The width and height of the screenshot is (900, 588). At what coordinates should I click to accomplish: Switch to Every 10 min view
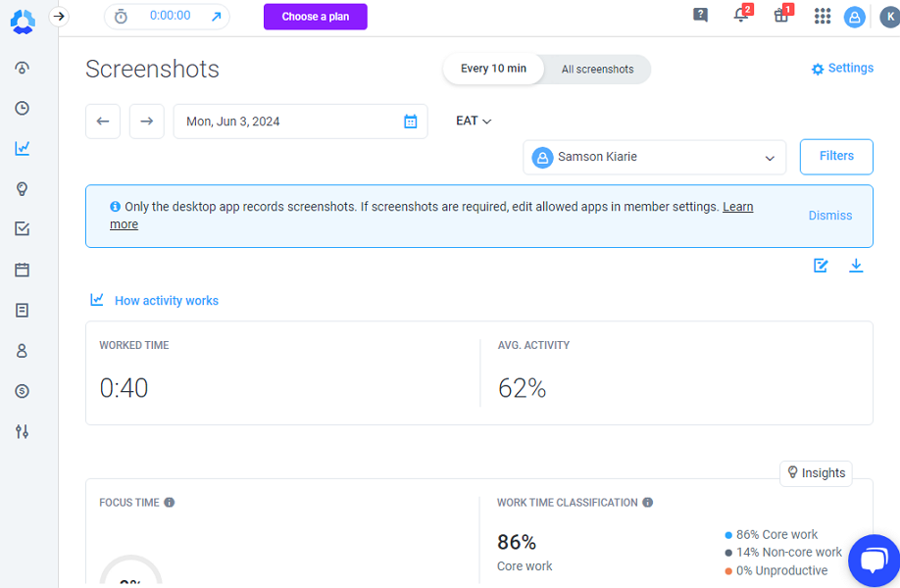click(493, 70)
